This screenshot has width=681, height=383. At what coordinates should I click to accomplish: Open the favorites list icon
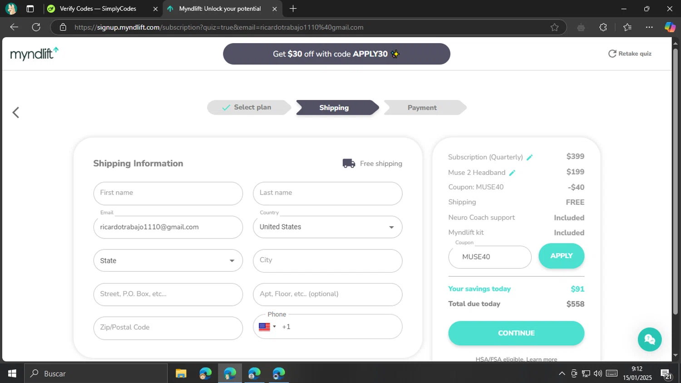(x=627, y=27)
